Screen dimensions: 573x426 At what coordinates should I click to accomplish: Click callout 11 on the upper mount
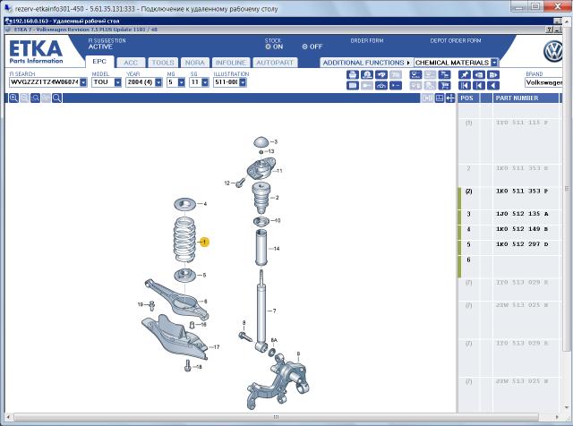(279, 171)
